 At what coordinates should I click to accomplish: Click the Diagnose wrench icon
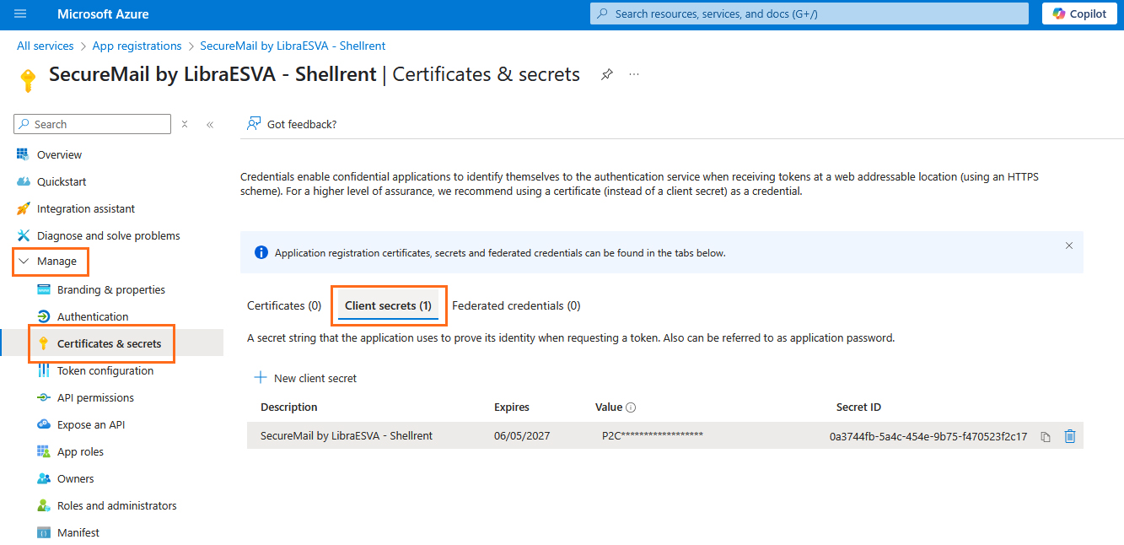point(23,235)
